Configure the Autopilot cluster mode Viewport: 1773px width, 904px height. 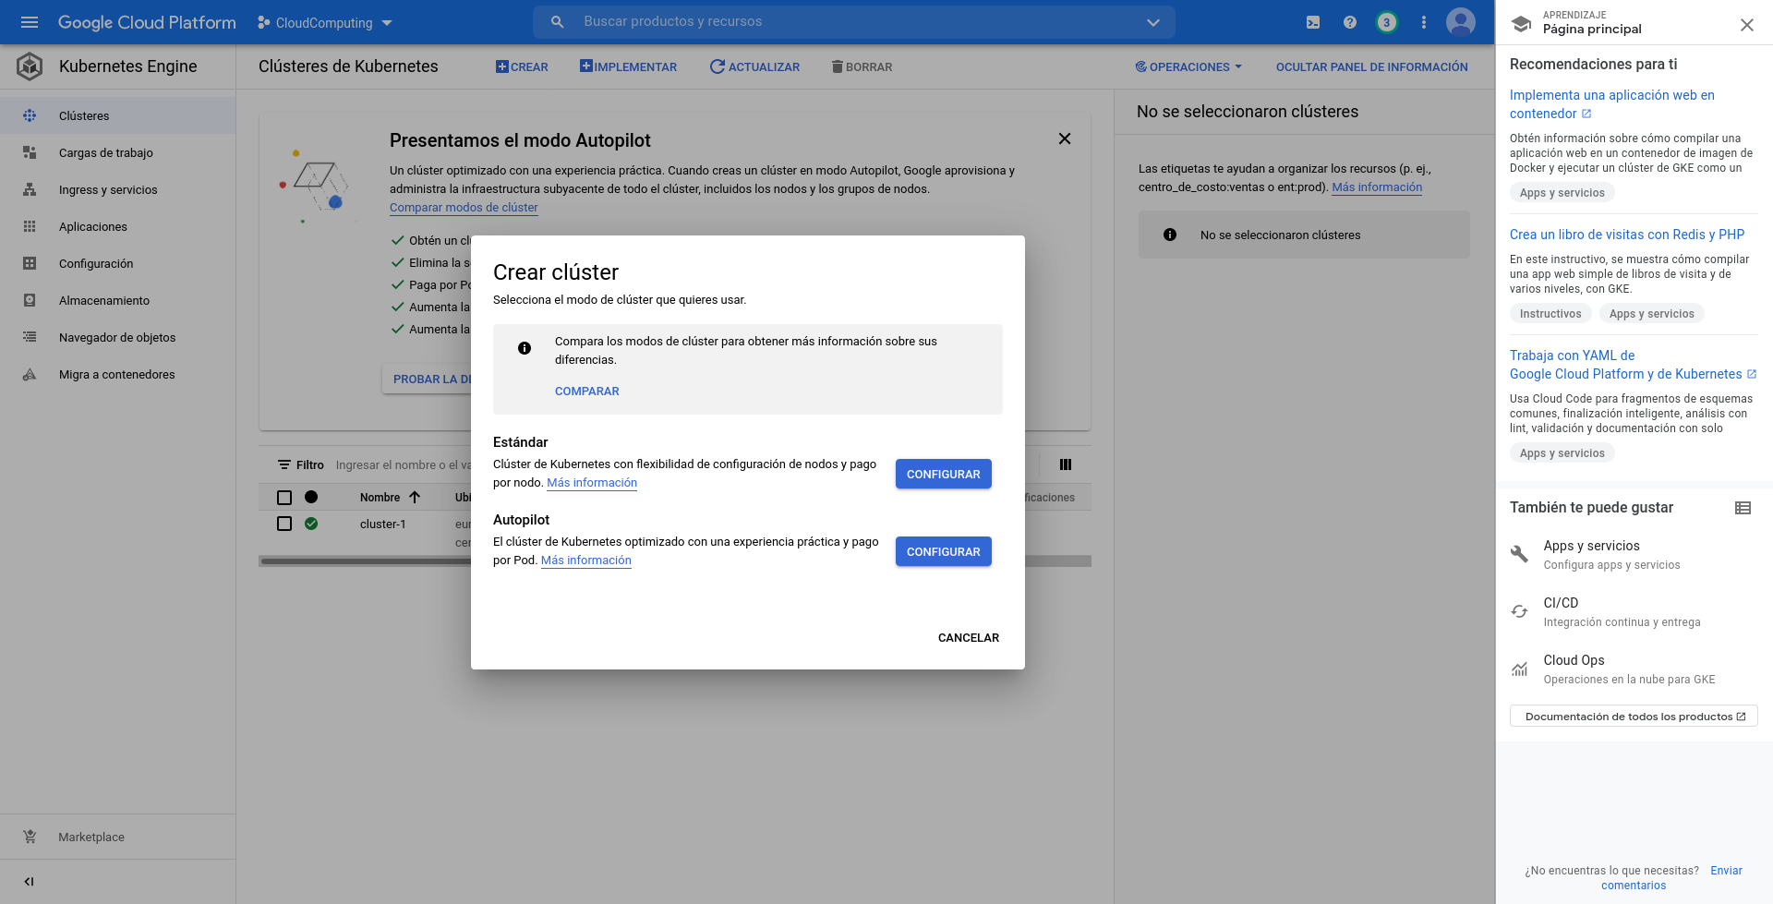coord(943,551)
